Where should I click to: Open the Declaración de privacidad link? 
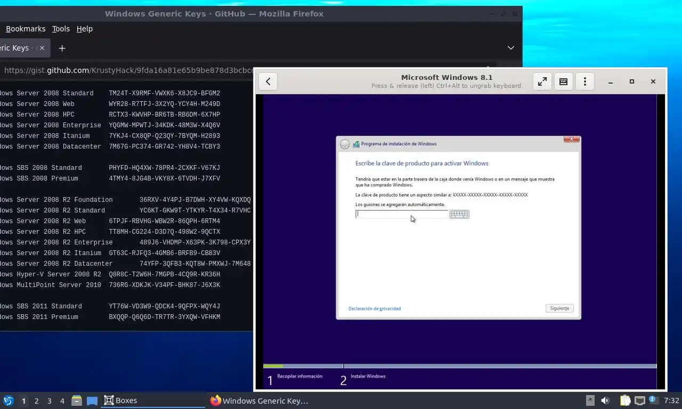[x=375, y=308]
